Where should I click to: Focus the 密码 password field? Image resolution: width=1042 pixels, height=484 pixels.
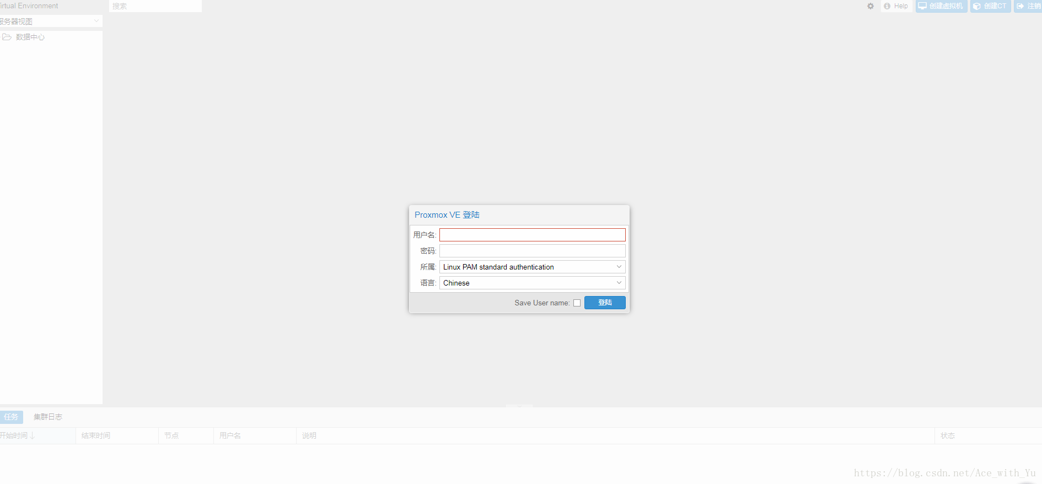(532, 251)
